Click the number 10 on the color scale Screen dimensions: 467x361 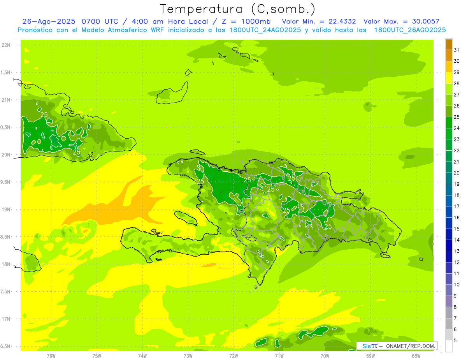457,285
